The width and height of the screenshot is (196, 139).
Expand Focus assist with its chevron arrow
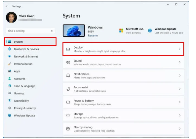[180, 89]
